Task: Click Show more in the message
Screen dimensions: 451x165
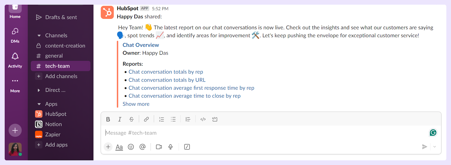Action: [136, 104]
